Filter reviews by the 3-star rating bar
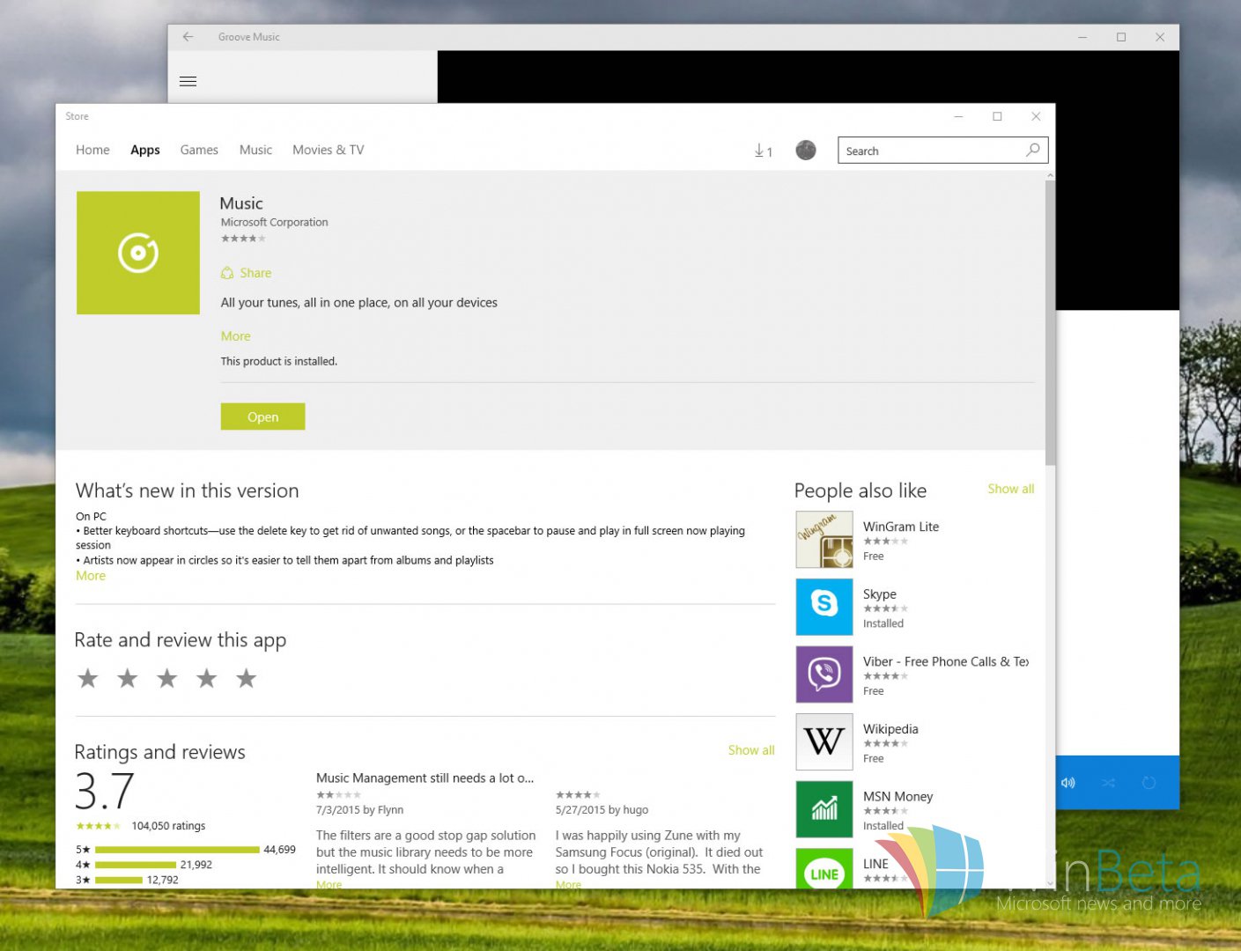Screen dimensions: 1241x951 (x=119, y=880)
